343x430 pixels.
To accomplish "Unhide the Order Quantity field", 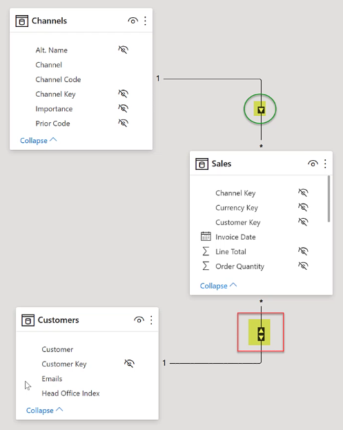I will 303,266.
